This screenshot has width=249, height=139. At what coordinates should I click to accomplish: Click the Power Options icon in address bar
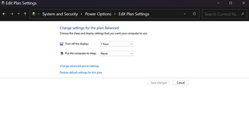(x=34, y=14)
